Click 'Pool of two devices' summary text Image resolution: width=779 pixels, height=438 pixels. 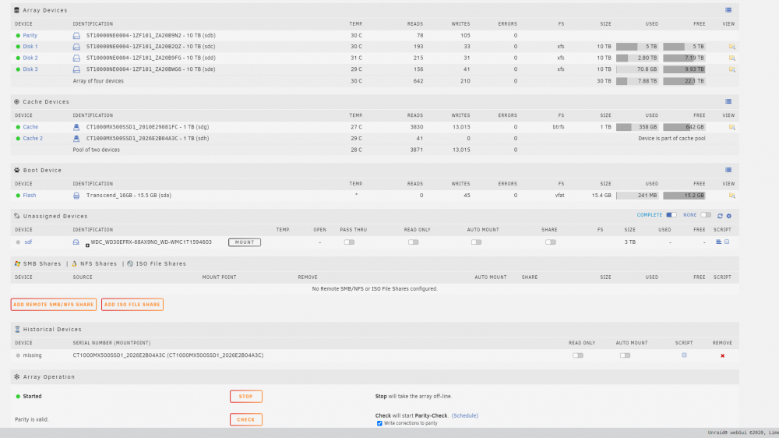click(97, 150)
